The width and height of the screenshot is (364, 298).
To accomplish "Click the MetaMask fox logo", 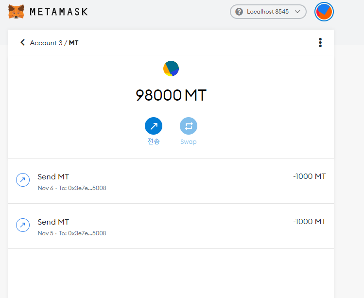I will (16, 12).
